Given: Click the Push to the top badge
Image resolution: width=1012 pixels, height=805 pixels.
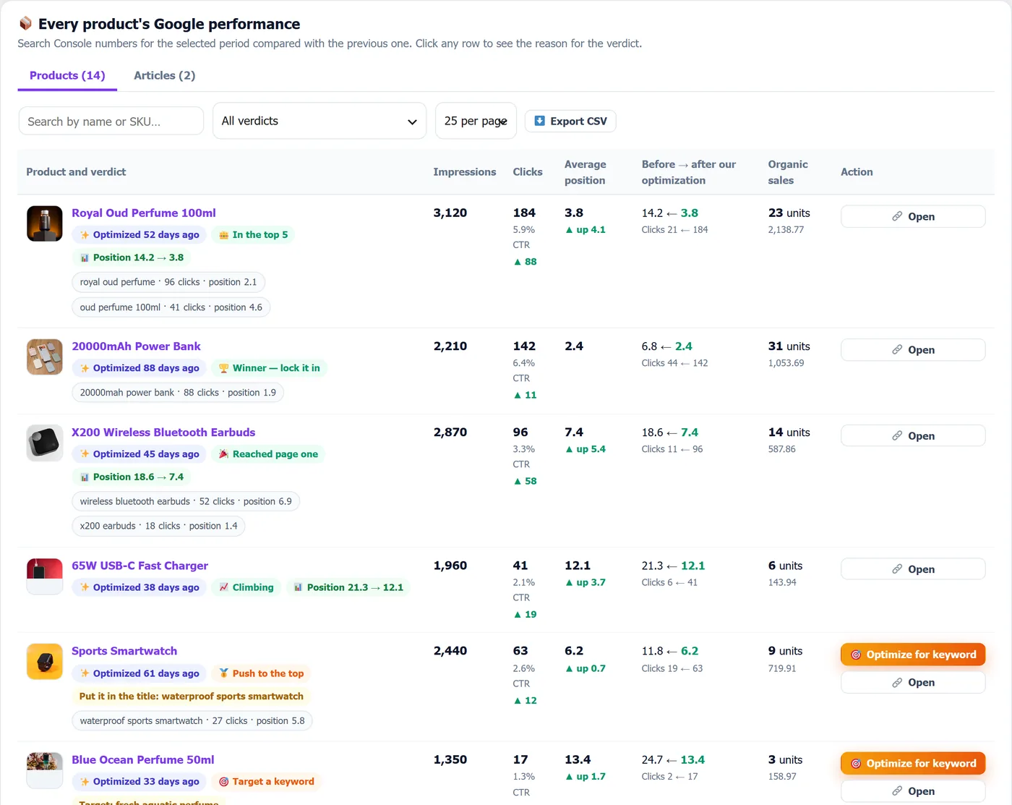Looking at the screenshot, I should click(261, 673).
